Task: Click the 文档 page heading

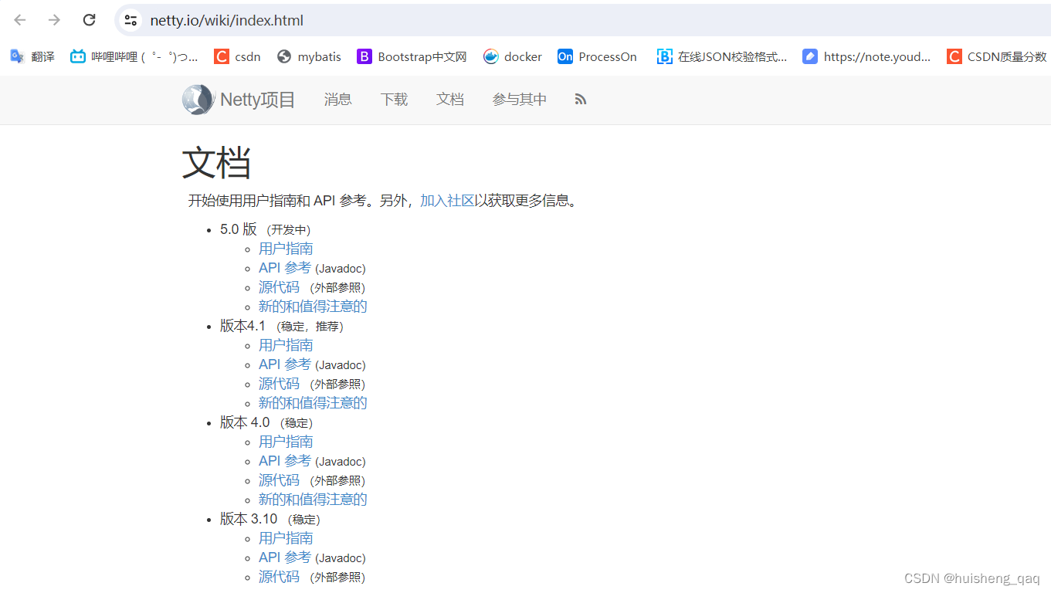Action: (x=216, y=163)
